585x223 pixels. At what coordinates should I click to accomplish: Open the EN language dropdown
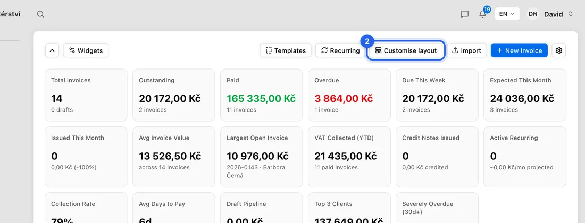click(507, 14)
